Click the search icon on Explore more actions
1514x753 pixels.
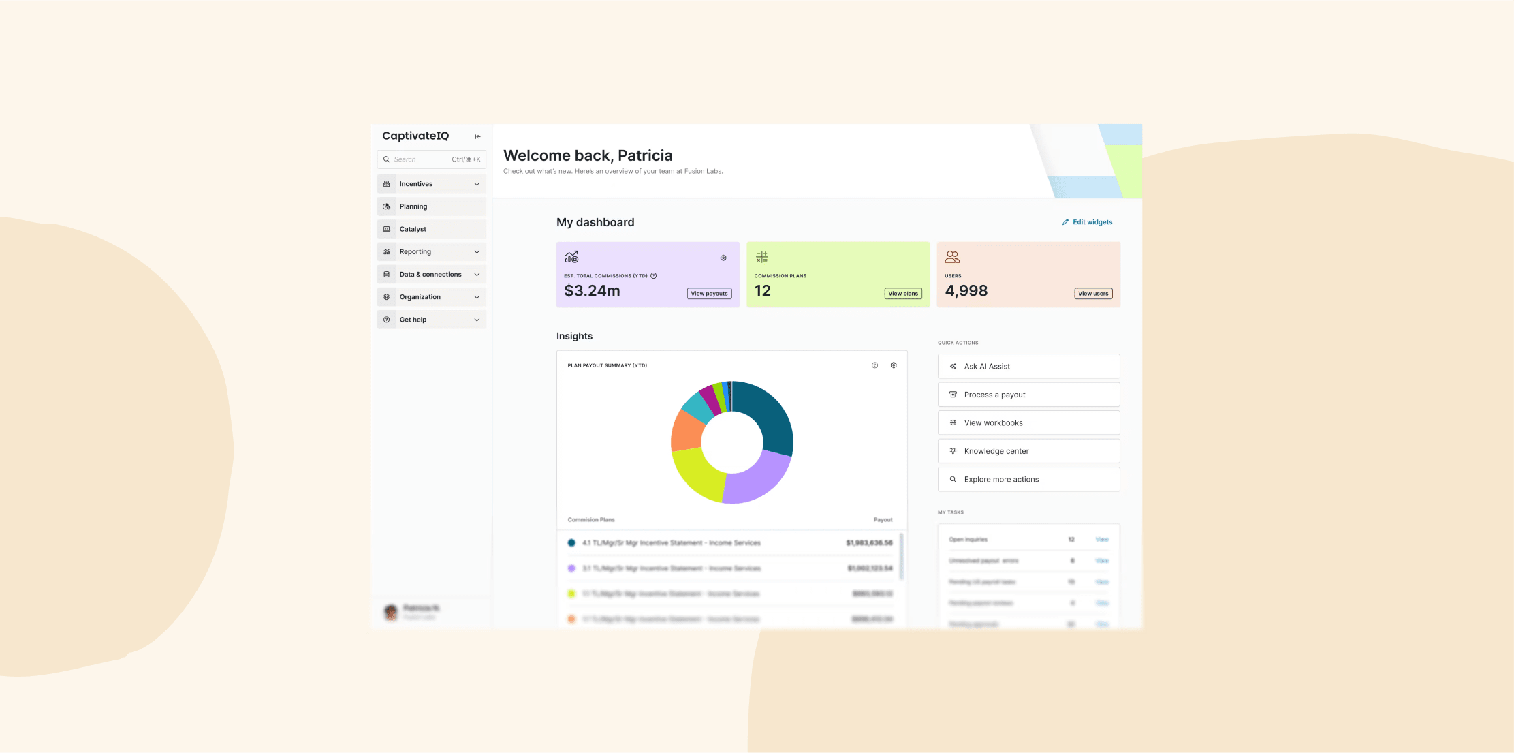click(953, 480)
